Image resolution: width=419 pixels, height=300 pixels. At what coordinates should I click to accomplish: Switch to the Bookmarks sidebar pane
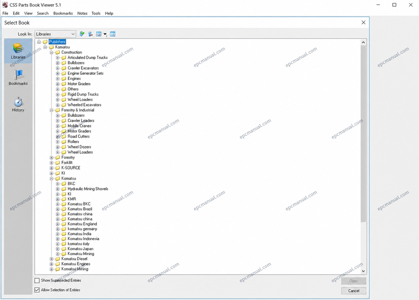pos(18,78)
